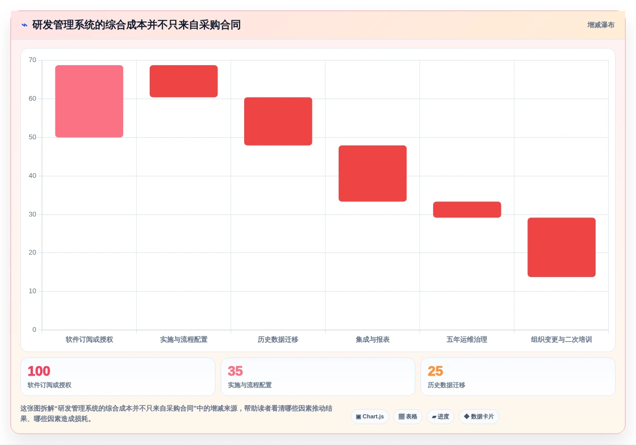The width and height of the screenshot is (636, 445).
Task: Open the data card showing 100
Action: coord(118,377)
